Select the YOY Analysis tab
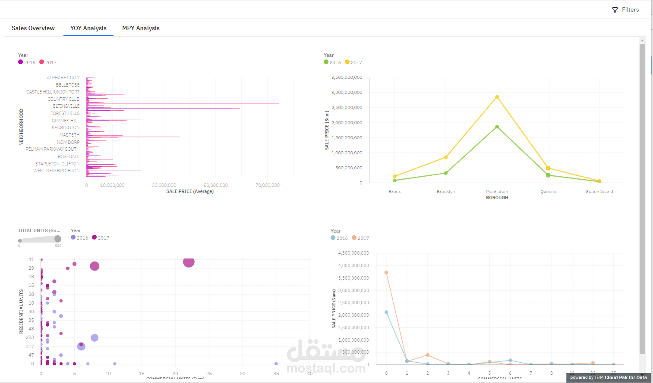Screen dimensions: 653x383 pos(88,28)
